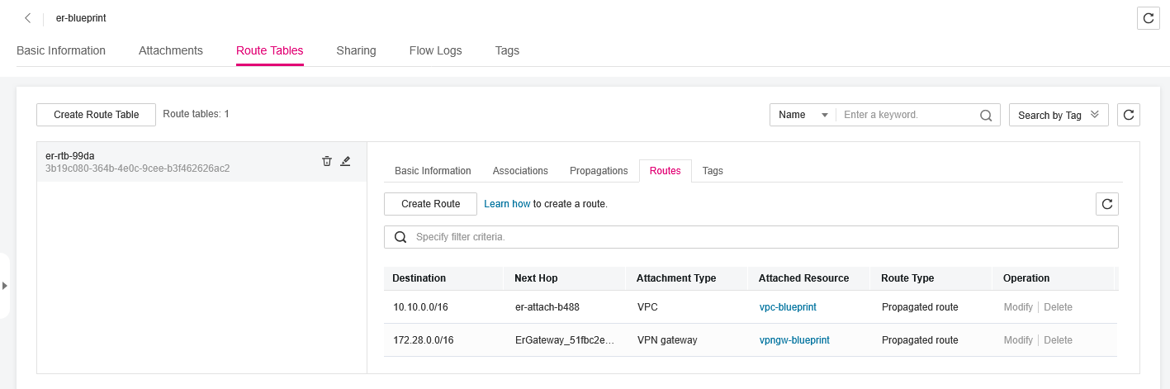Open the Flow Logs tab
This screenshot has width=1170, height=389.
(x=435, y=50)
